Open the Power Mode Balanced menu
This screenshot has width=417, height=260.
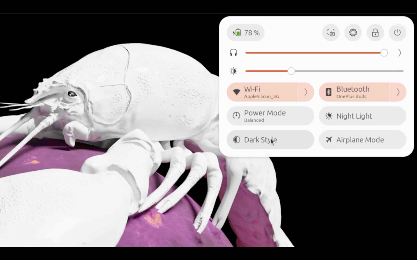[271, 116]
